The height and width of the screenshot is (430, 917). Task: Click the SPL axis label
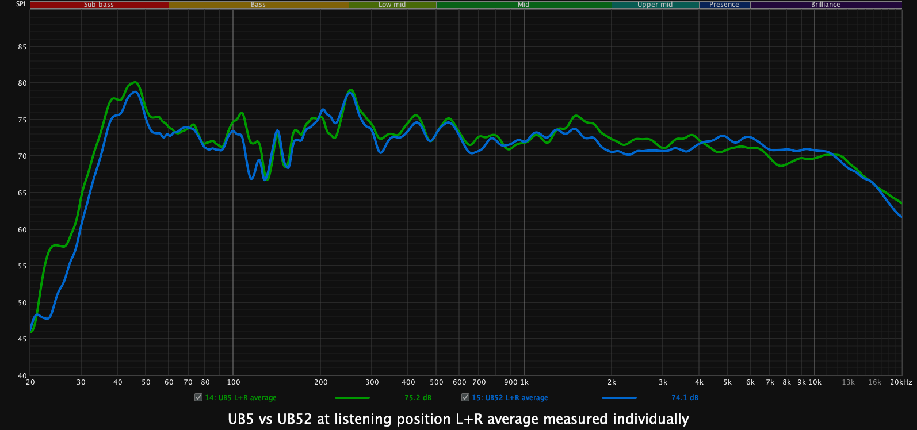[21, 4]
